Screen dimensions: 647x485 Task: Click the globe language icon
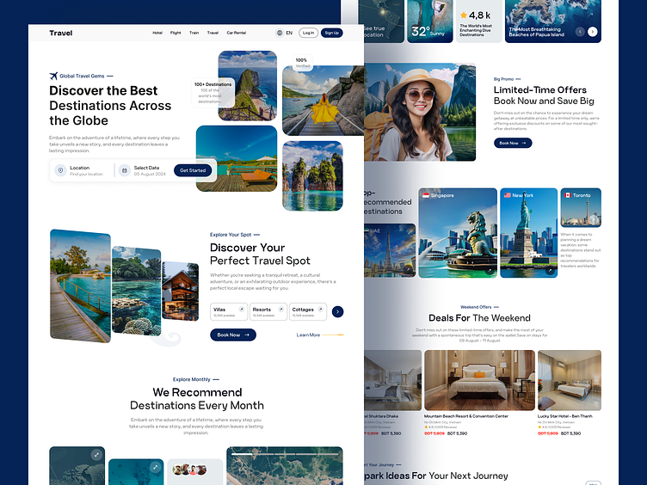click(280, 33)
